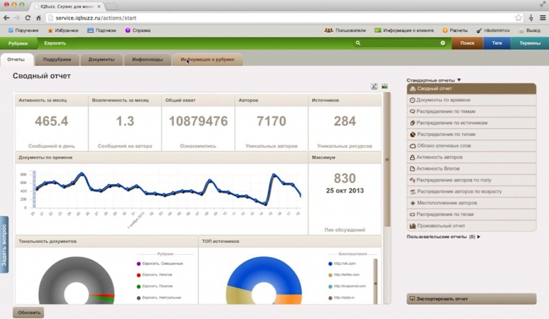Click the image export icon above the report

click(385, 86)
